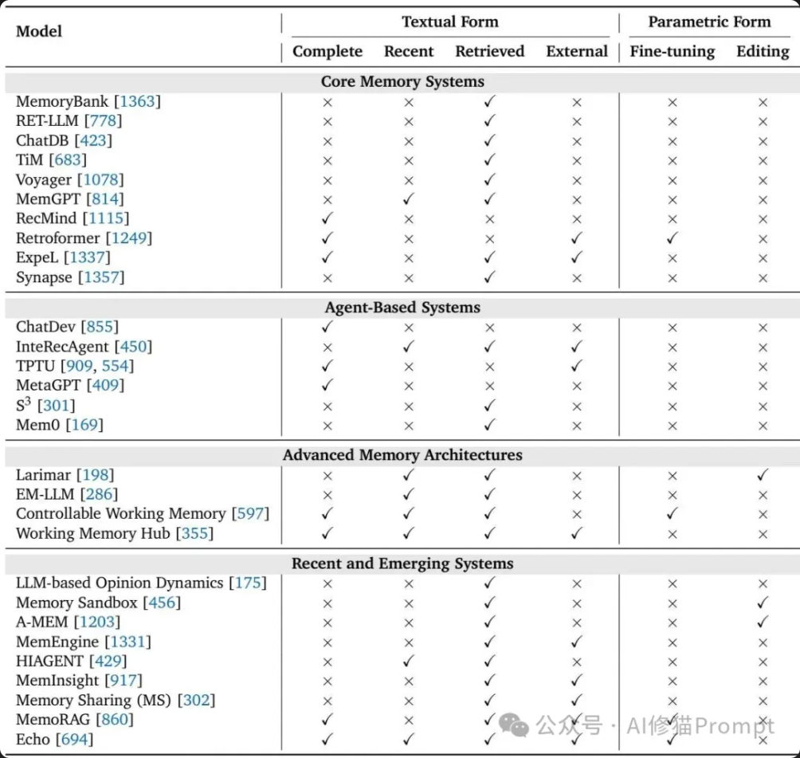Follow citation 855 beside ChatDev
The height and width of the screenshot is (758, 800).
click(x=99, y=328)
